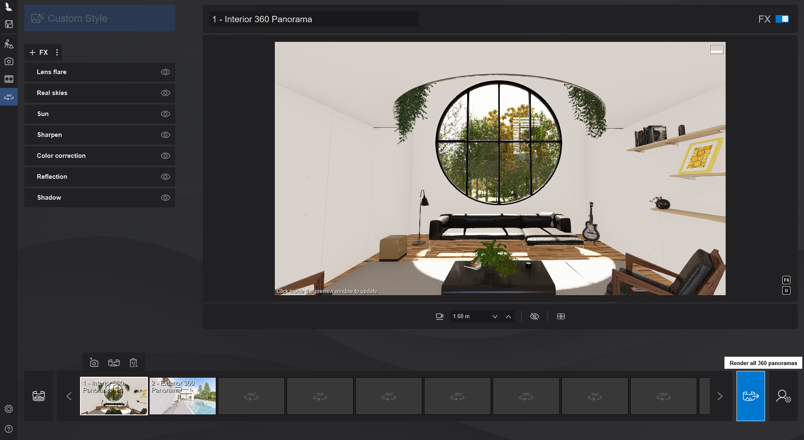Lower camera height with down chevron
The width and height of the screenshot is (804, 440).
tap(495, 316)
